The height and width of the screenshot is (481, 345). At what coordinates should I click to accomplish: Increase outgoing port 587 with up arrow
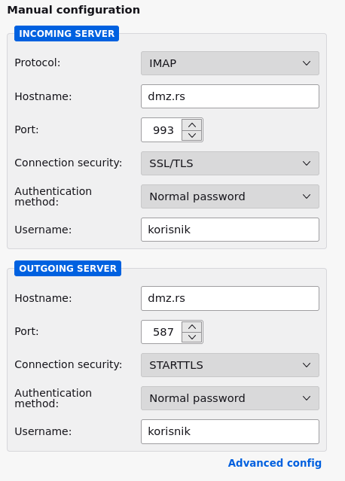pyautogui.click(x=192, y=327)
